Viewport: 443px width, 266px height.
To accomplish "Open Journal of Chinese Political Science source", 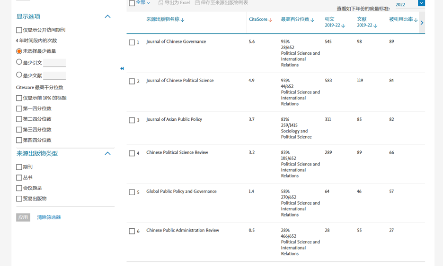I will (x=180, y=81).
